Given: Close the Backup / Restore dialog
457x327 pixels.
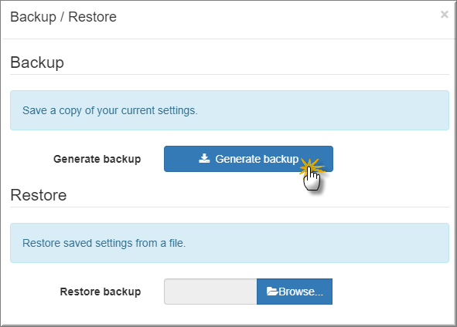Looking at the screenshot, I should coord(444,14).
